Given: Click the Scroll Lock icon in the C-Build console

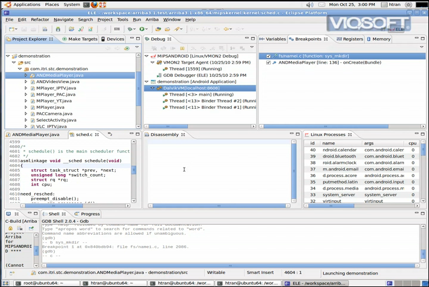Looking at the screenshot, I should (10, 228).
